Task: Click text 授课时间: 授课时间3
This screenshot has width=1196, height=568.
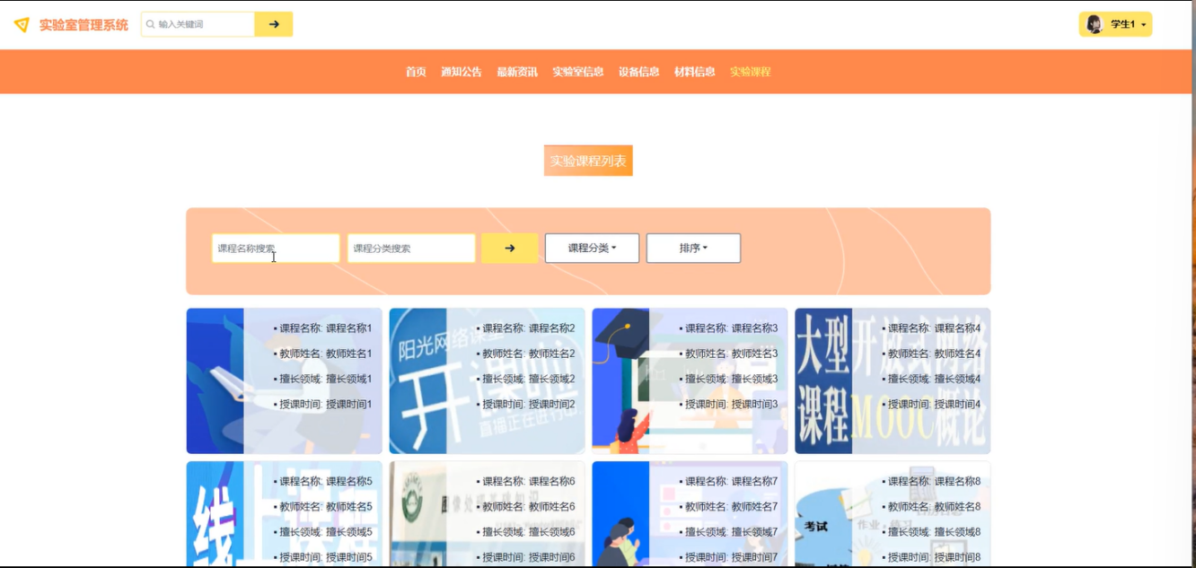Action: tap(731, 404)
